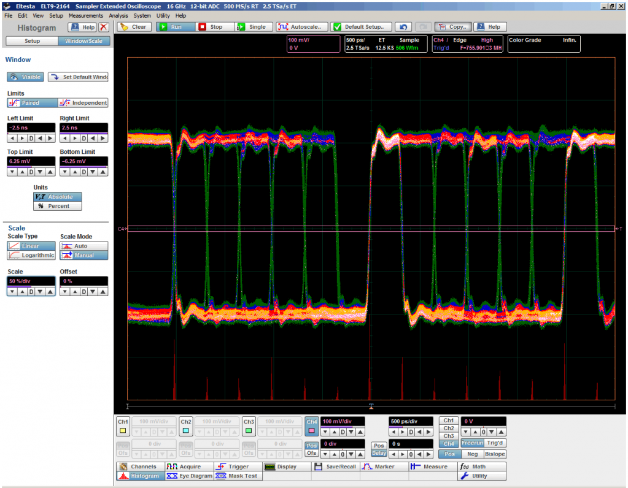The height and width of the screenshot is (488, 628).
Task: Open the Copy dropdown in toolbar
Action: click(452, 27)
